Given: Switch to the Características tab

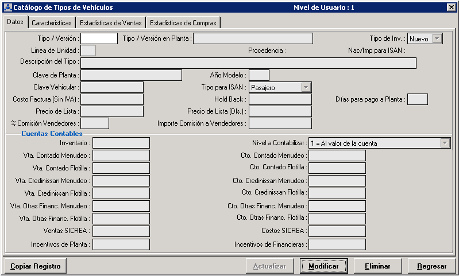Looking at the screenshot, I should (52, 23).
